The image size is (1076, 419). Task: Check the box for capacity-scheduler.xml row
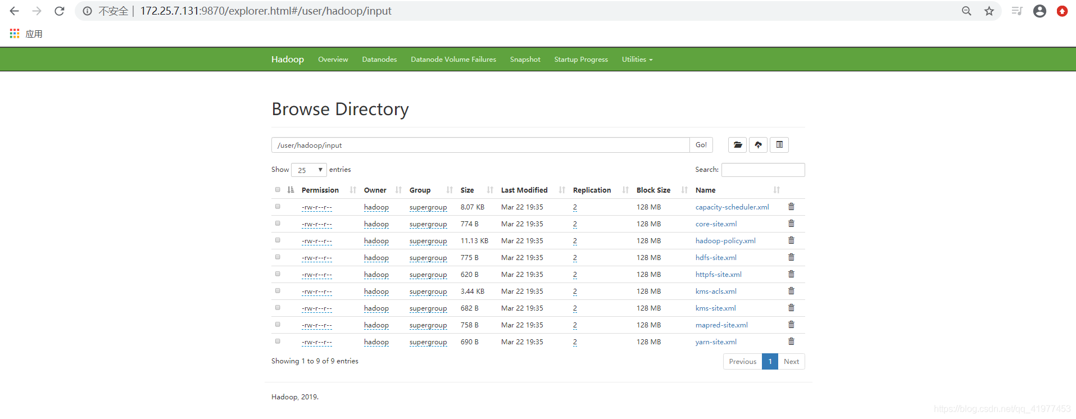point(278,207)
